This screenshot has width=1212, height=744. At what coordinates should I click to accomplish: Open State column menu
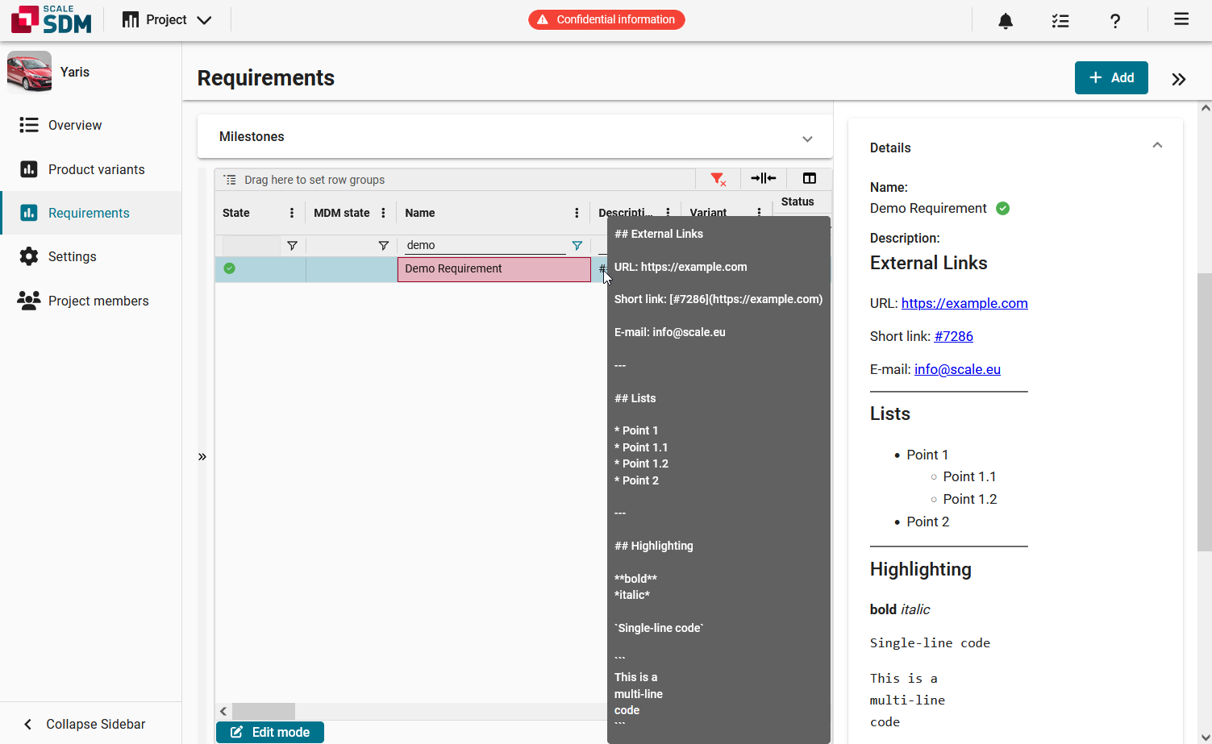coord(292,213)
